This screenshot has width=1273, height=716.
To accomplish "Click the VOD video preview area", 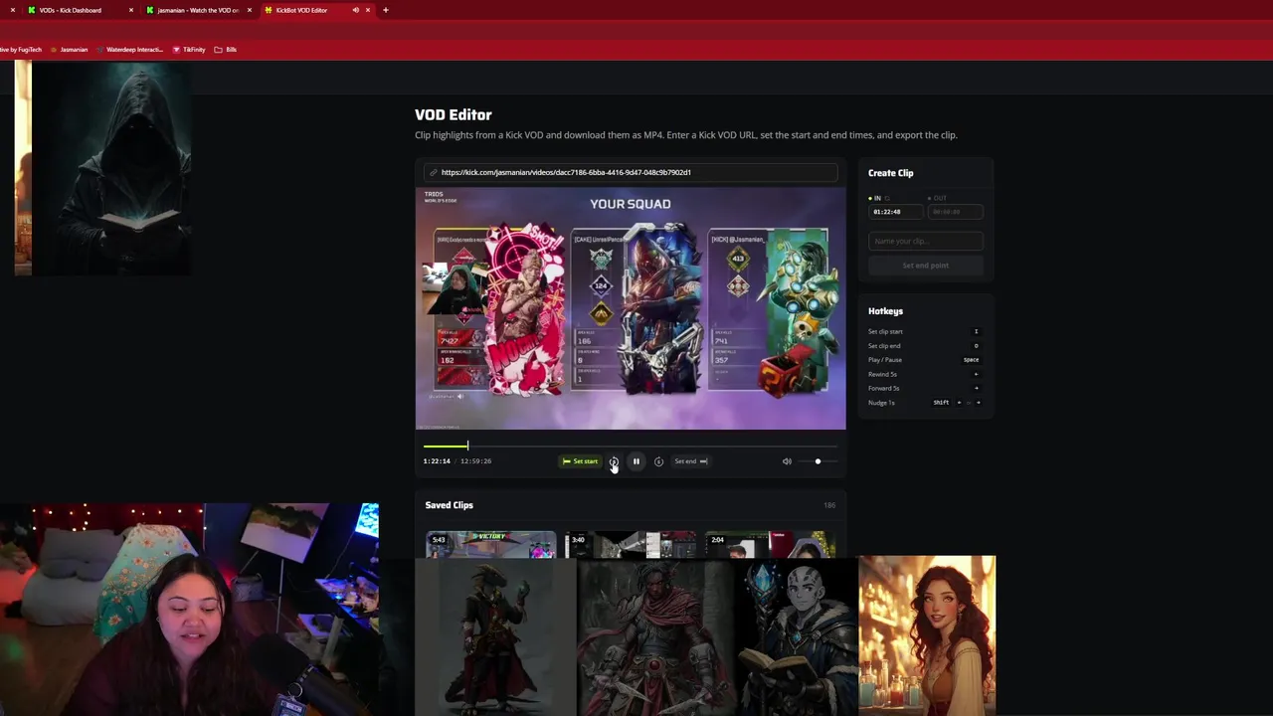I will coord(631,308).
